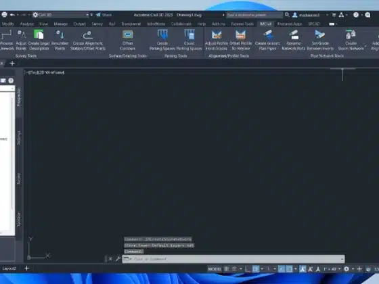The image size is (379, 284).
Task: Toggle polar tracking
Action: (x=256, y=269)
